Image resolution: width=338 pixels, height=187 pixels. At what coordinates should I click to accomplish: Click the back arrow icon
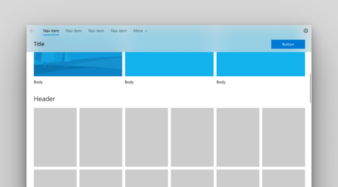point(32,31)
